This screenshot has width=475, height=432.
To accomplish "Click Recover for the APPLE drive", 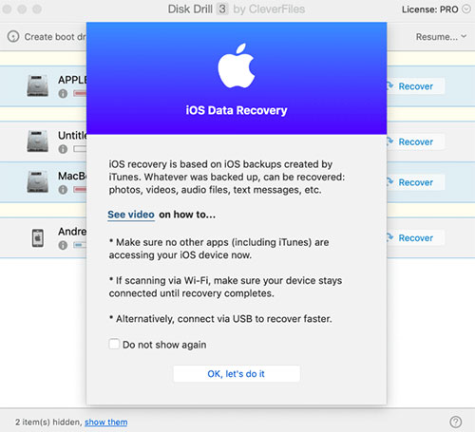I will click(x=415, y=86).
